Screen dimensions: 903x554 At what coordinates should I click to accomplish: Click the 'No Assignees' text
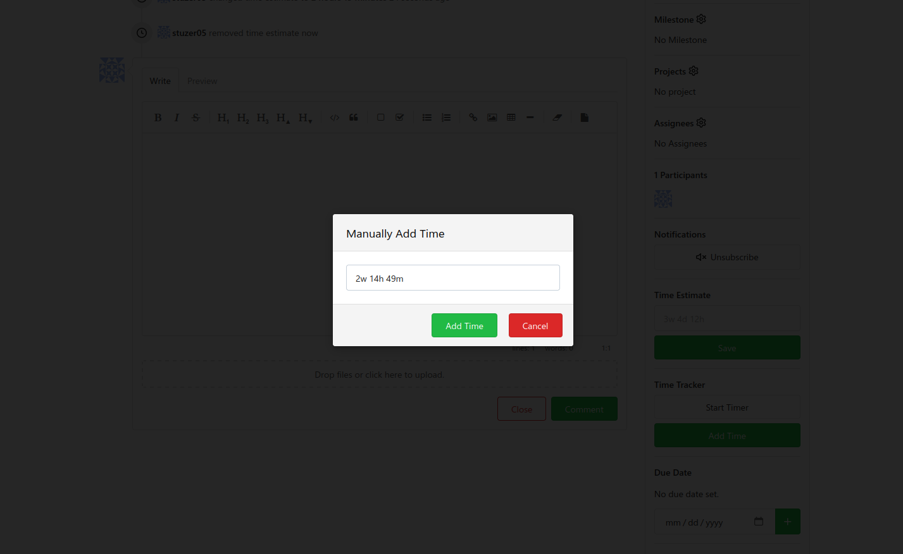point(680,143)
